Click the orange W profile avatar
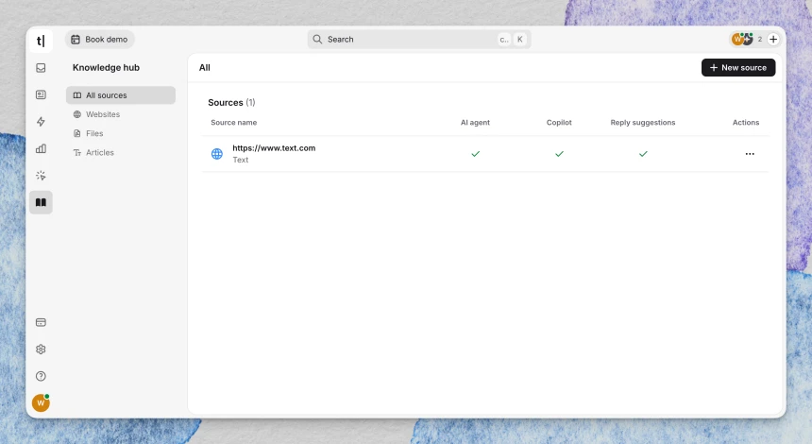This screenshot has width=812, height=444. click(41, 402)
